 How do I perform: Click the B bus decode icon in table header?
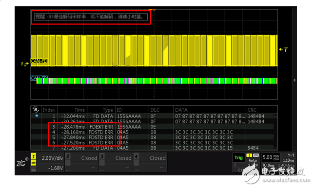(x=36, y=109)
